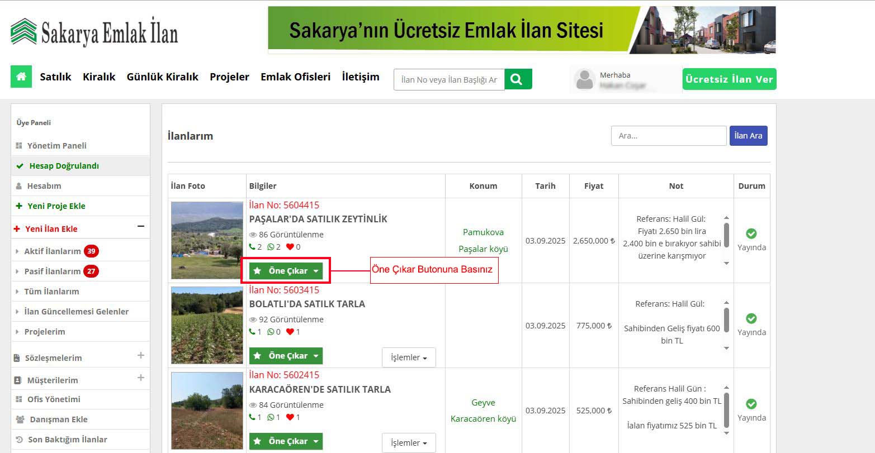This screenshot has width=875, height=453.
Task: Expand the Müşterilerim plus toggle
Action: click(x=140, y=378)
